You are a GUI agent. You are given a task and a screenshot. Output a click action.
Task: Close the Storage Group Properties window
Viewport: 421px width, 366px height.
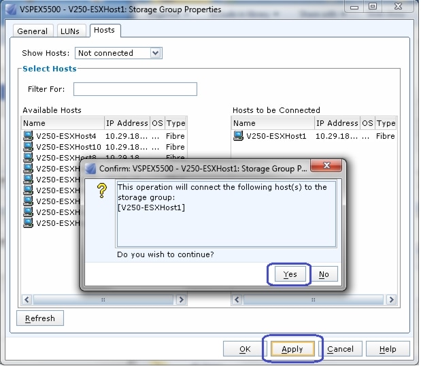click(x=399, y=7)
